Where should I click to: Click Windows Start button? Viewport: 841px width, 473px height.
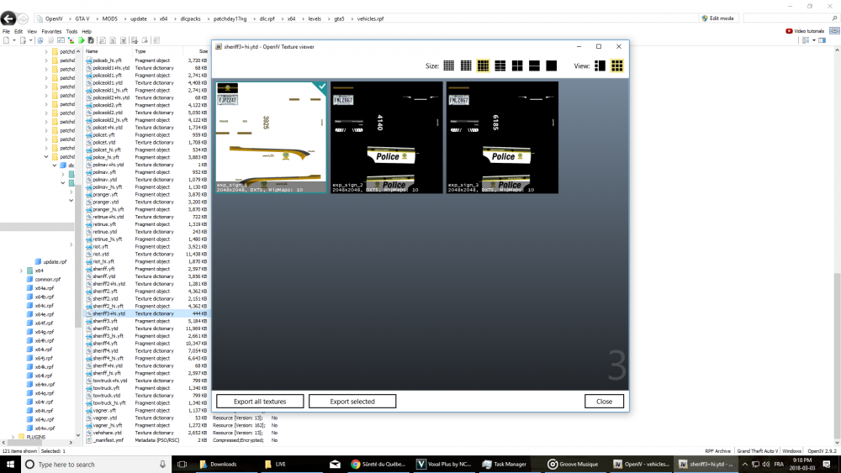pyautogui.click(x=10, y=465)
